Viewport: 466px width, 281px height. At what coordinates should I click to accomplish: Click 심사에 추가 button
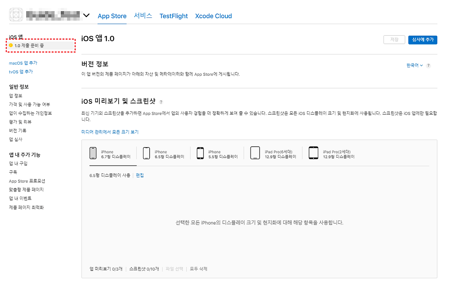[423, 40]
